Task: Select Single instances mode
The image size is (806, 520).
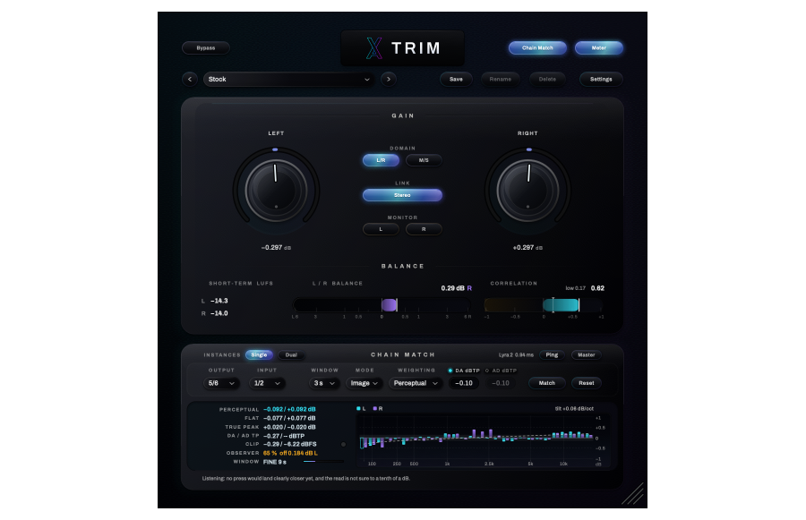Action: pyautogui.click(x=259, y=355)
